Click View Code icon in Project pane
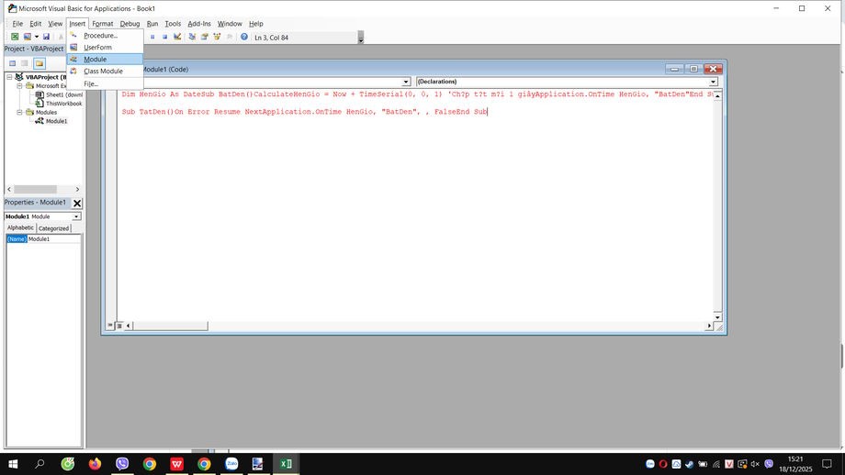Screen dimensions: 845x475 click(x=12, y=63)
